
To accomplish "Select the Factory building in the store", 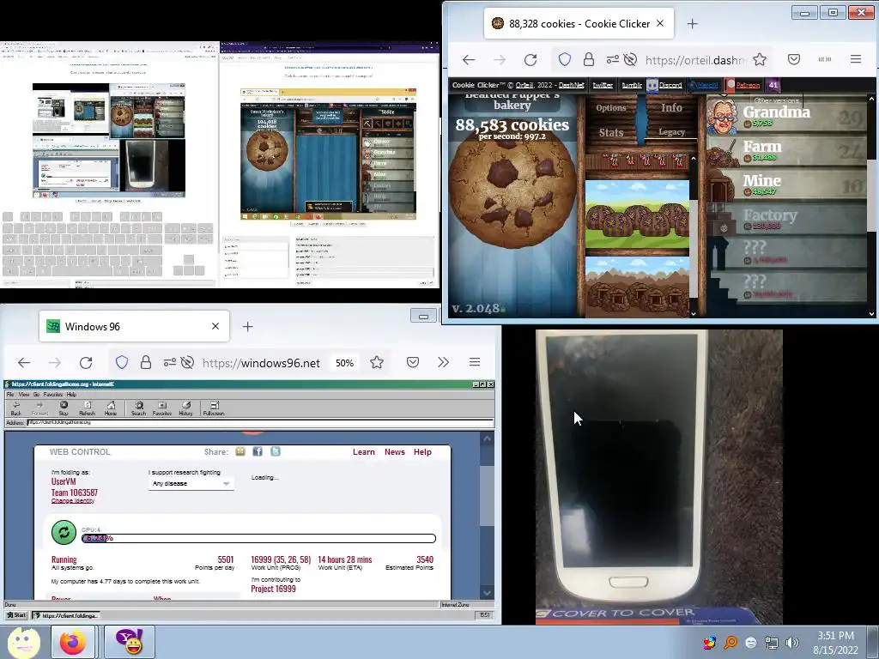I will pyautogui.click(x=786, y=220).
